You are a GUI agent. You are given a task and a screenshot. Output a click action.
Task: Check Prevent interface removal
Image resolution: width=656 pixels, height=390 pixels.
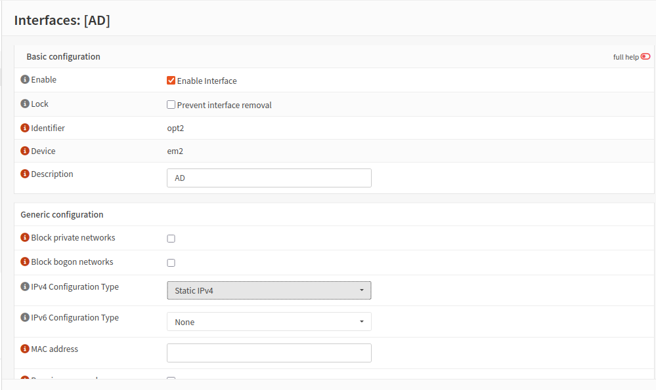pyautogui.click(x=171, y=105)
